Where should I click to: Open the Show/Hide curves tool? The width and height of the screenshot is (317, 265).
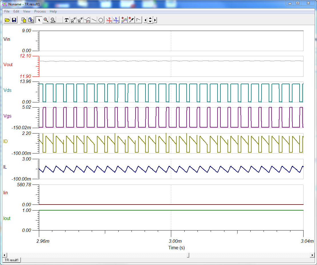(124, 20)
